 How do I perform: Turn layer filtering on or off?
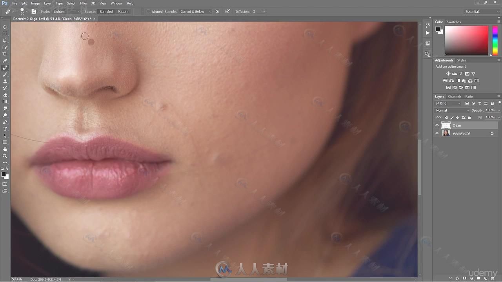499,103
